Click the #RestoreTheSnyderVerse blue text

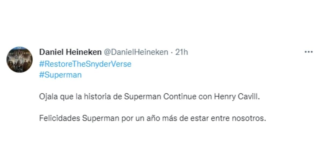point(85,64)
